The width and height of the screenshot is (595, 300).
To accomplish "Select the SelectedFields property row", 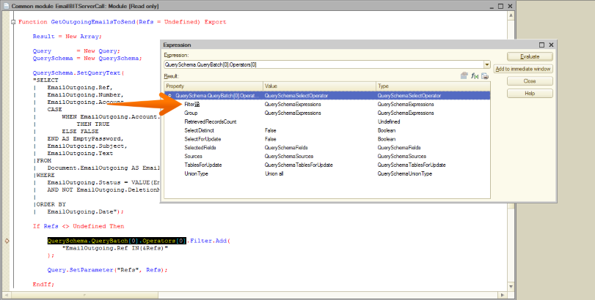I will pos(327,148).
